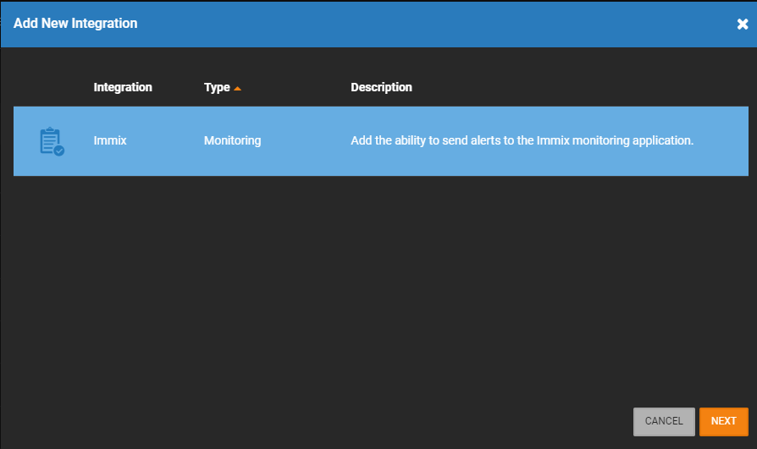Close the Add New Integration dialog
The image size is (757, 449).
tap(743, 25)
